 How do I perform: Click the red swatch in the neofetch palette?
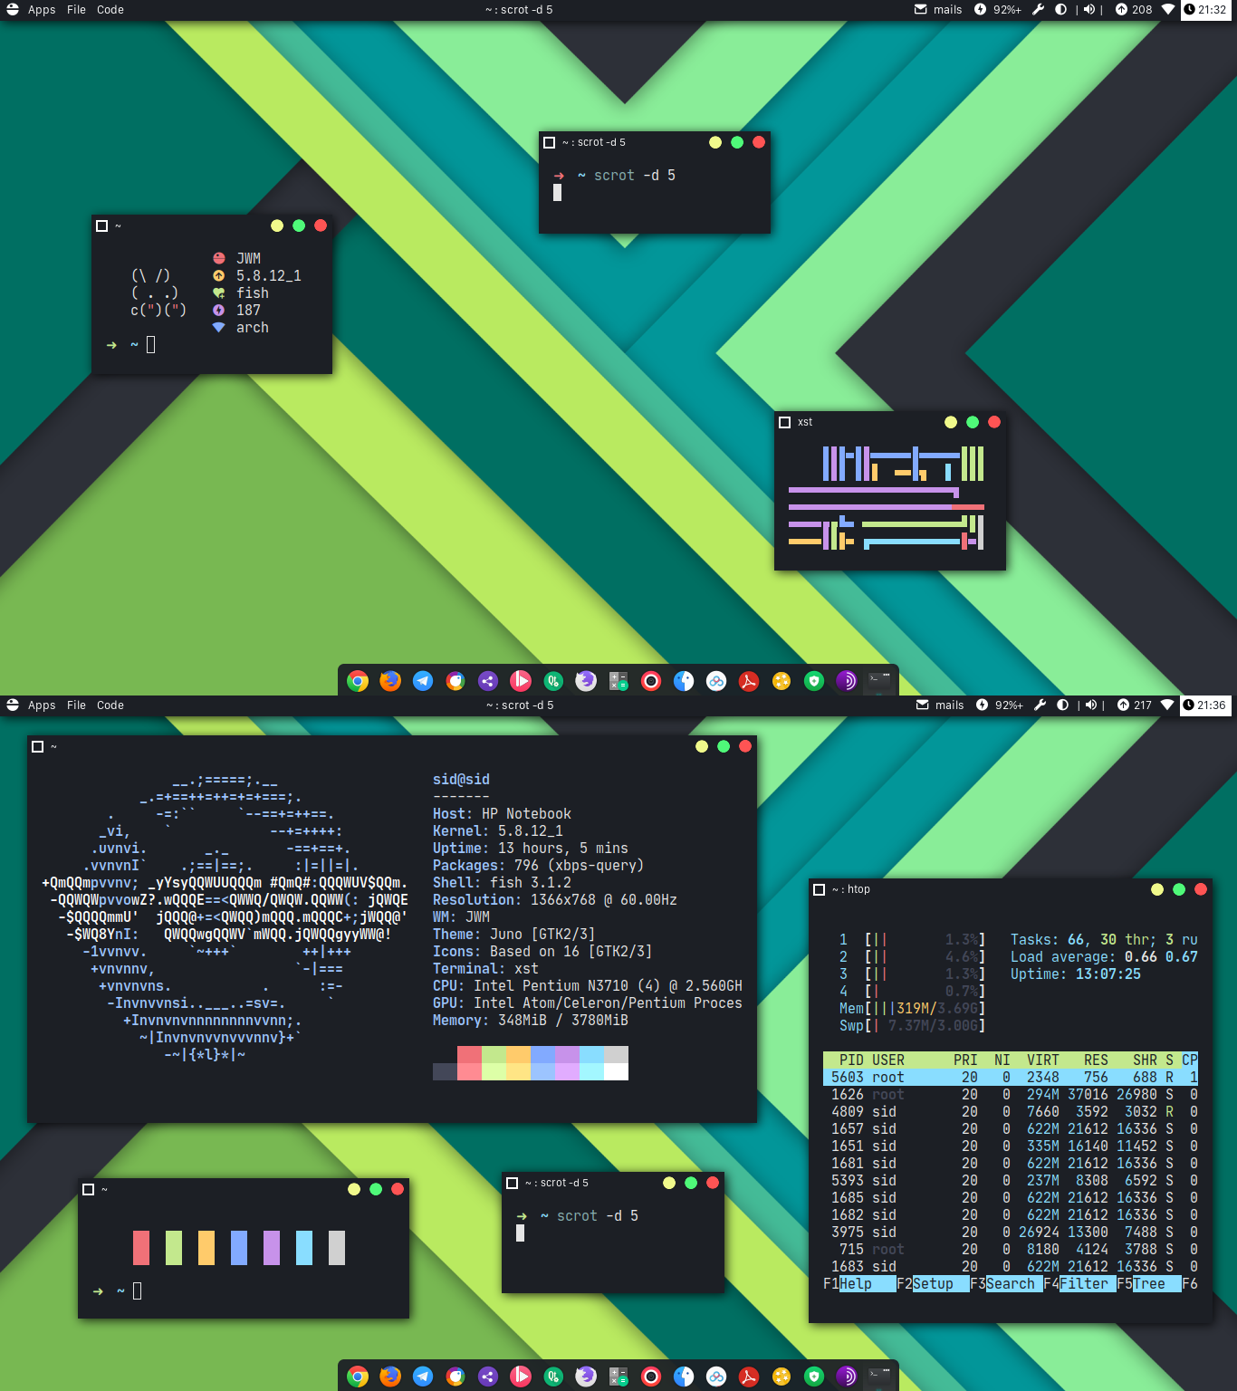pos(469,1054)
